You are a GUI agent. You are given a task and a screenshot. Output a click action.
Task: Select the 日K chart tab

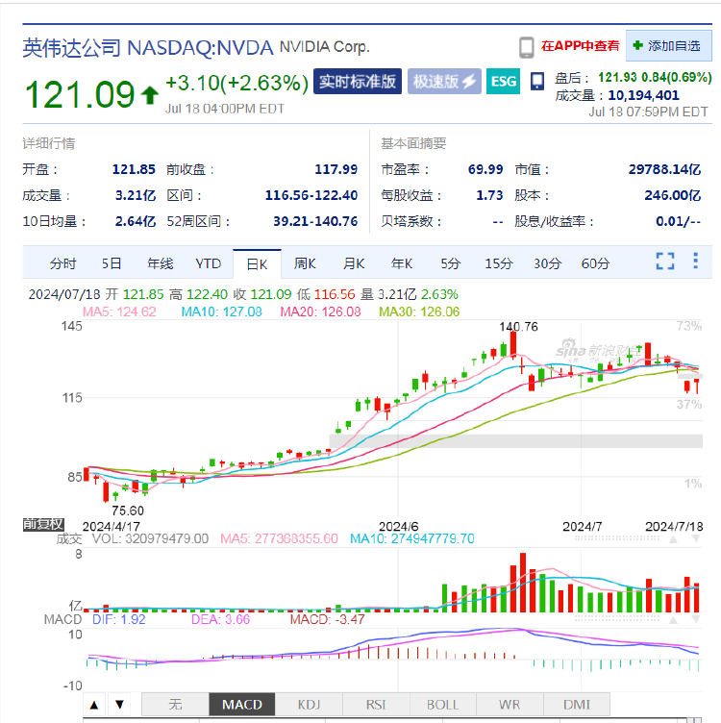tap(257, 264)
